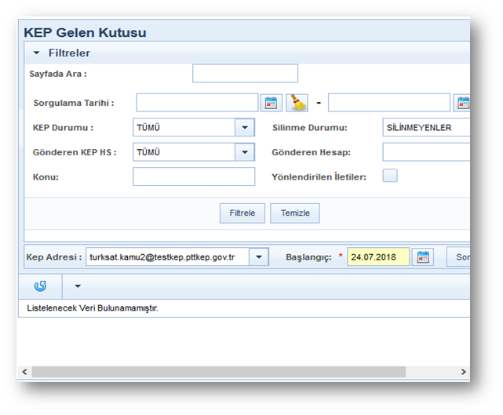Screen dimensions: 503x415
Task: Open menu arrow beside refresh icon
Action: 77,286
